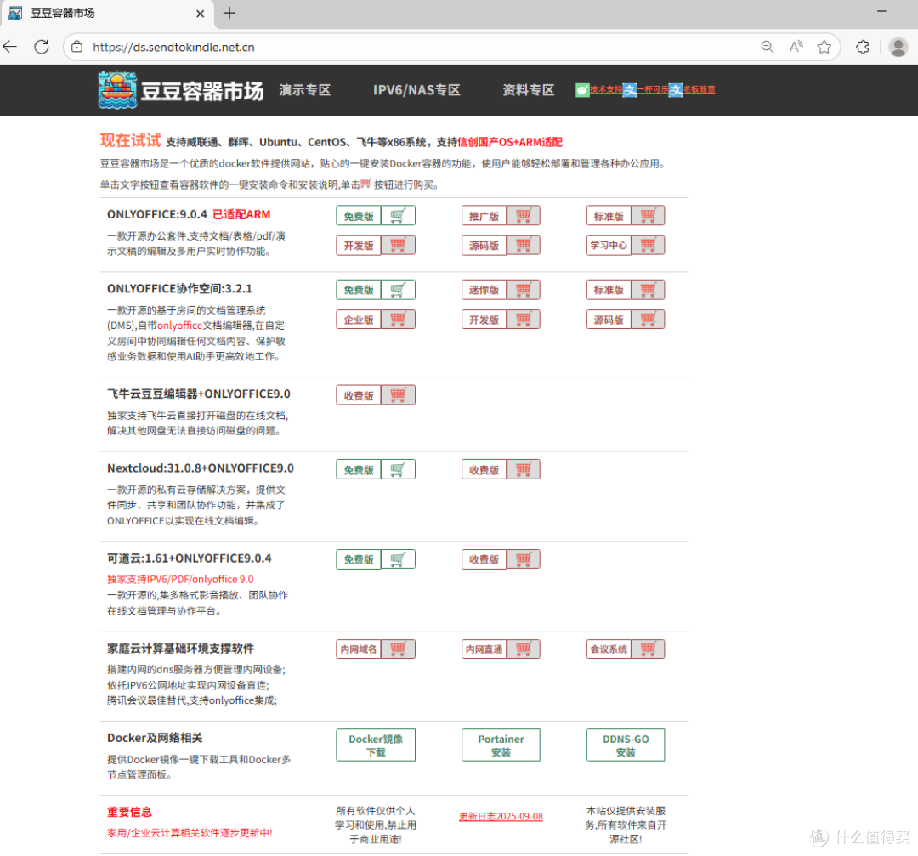
Task: Click the Alipay icon before 一杯可乐
Action: pyautogui.click(x=629, y=90)
